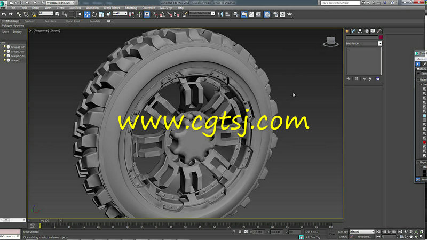The width and height of the screenshot is (427, 240).
Task: Activate Select and Link tool
Action: [x=19, y=14]
